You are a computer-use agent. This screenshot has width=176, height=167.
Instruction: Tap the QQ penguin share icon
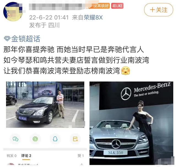coord(55,139)
